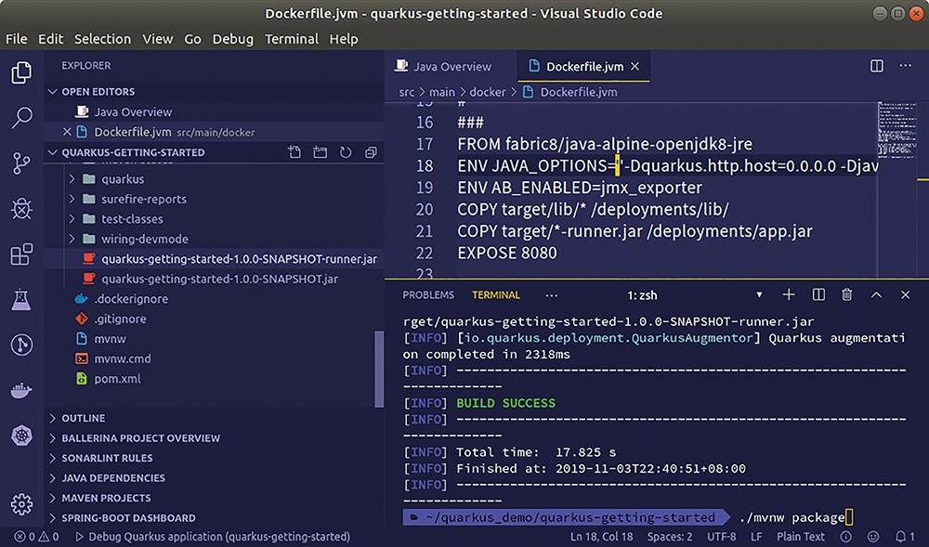The width and height of the screenshot is (929, 547).
Task: Open pom.xml in the explorer
Action: pyautogui.click(x=117, y=378)
